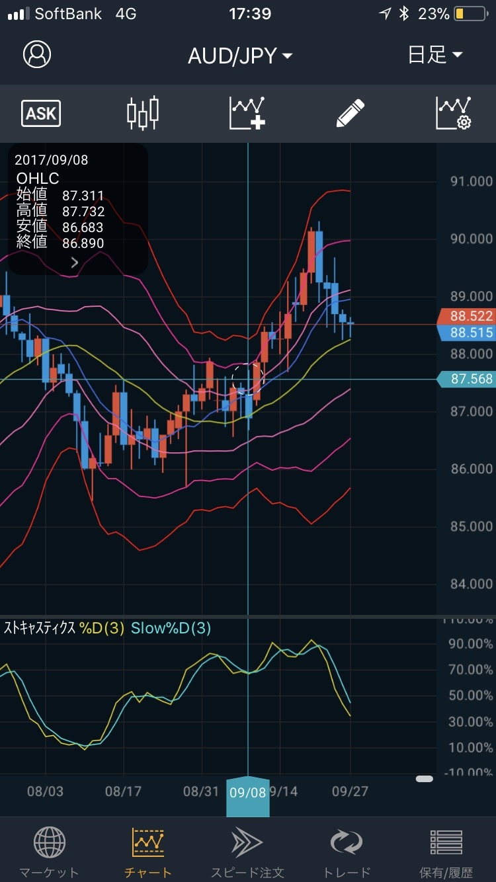Tap the 09/08 crosshair date marker
This screenshot has width=496, height=882.
248,796
